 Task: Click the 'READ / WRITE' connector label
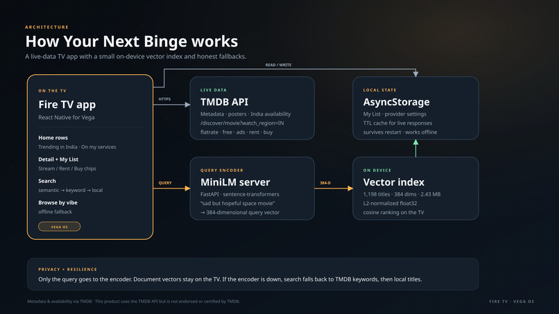tap(278, 65)
